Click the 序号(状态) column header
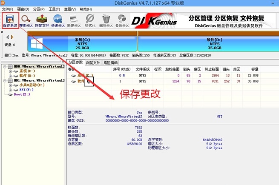This screenshot has width=279, height=185. [x=122, y=69]
